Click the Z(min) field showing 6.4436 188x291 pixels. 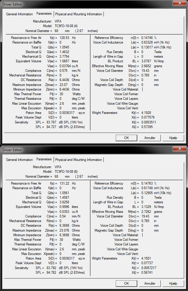tap(64, 89)
